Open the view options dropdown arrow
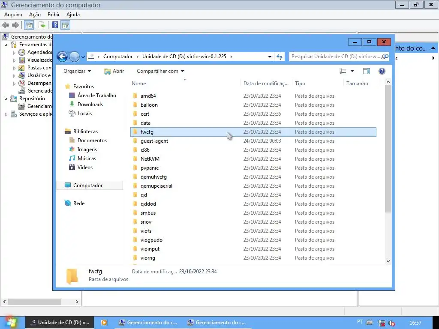Screen dimensions: 439x329 (x=352, y=71)
